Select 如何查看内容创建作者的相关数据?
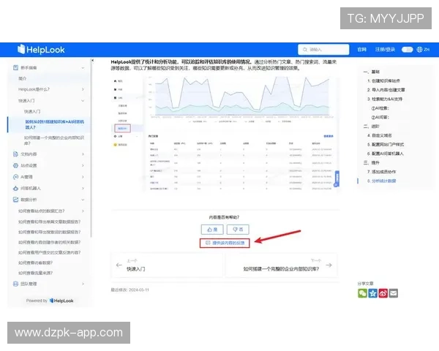 tap(49, 242)
